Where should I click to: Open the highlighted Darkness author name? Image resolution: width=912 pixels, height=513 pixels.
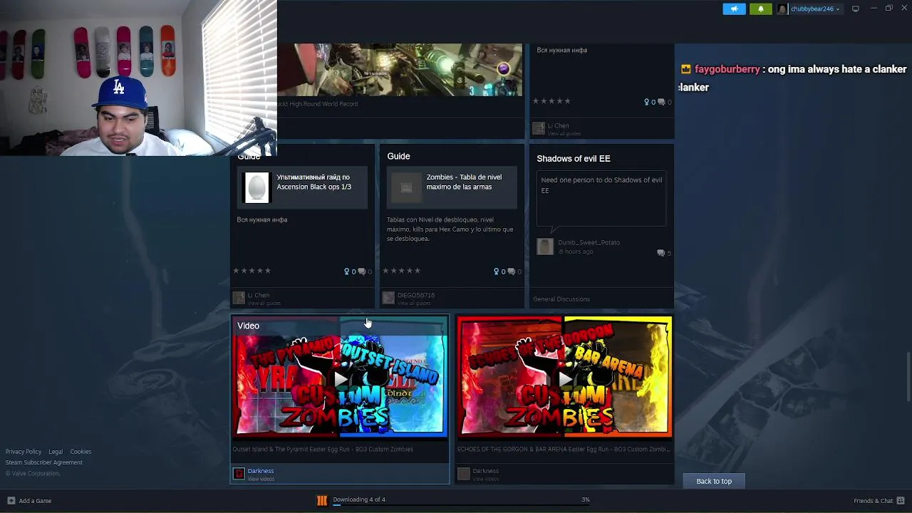pyautogui.click(x=261, y=471)
